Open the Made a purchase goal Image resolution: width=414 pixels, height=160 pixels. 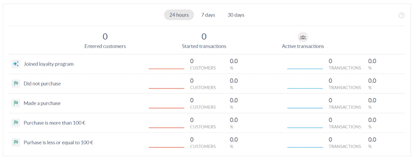pos(42,104)
